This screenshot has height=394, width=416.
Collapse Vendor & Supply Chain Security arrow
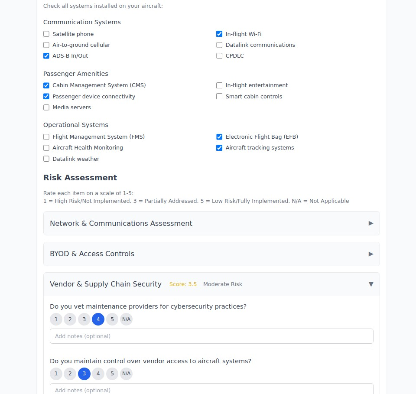click(370, 284)
